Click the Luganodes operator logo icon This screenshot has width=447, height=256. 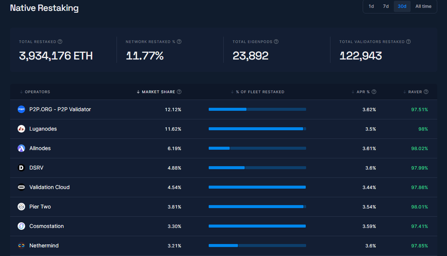[21, 129]
